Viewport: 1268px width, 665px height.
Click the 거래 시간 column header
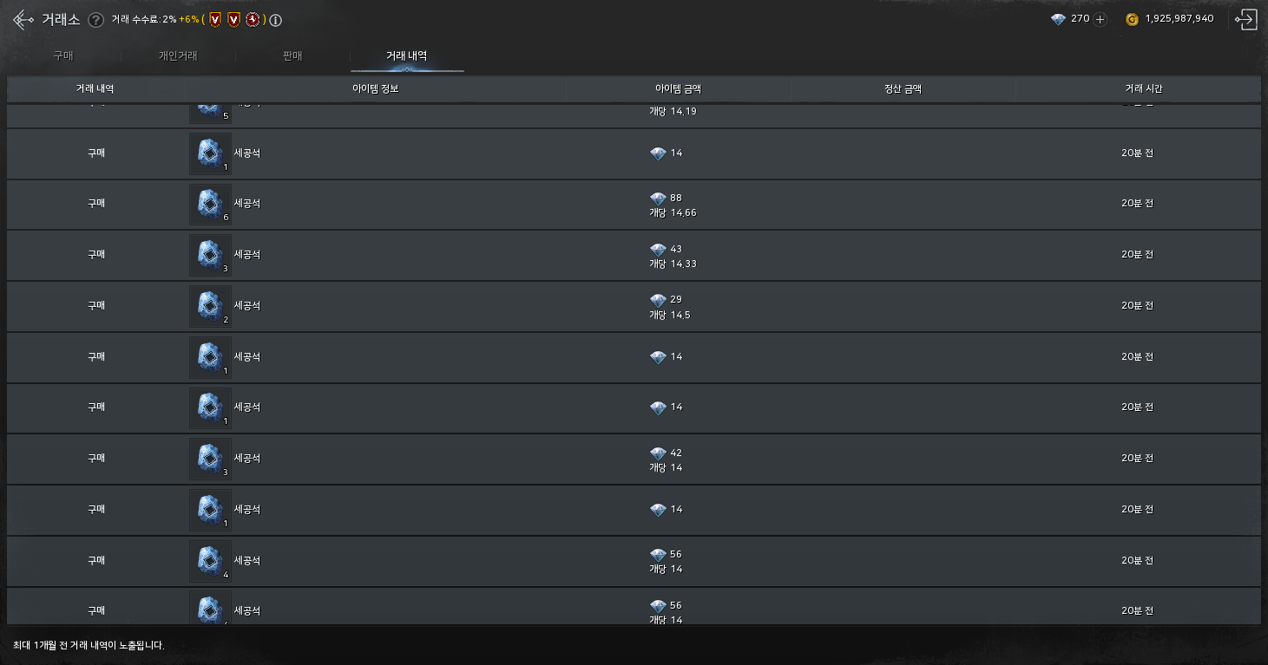[x=1137, y=88]
